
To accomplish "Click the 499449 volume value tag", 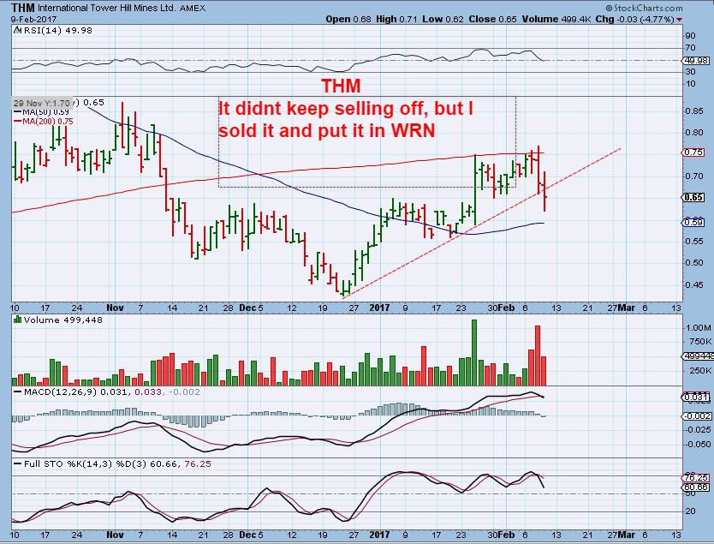I will tap(698, 356).
